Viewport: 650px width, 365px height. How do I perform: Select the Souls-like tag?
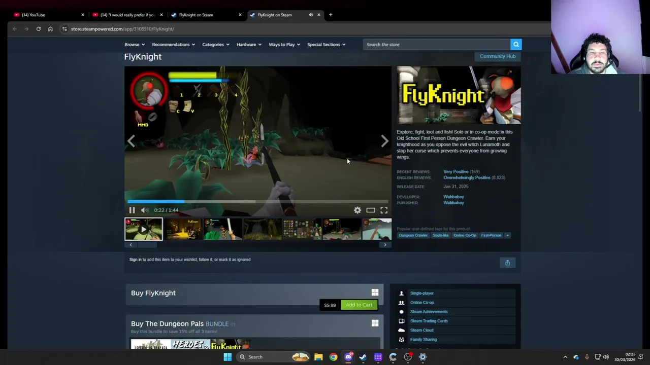pyautogui.click(x=440, y=235)
